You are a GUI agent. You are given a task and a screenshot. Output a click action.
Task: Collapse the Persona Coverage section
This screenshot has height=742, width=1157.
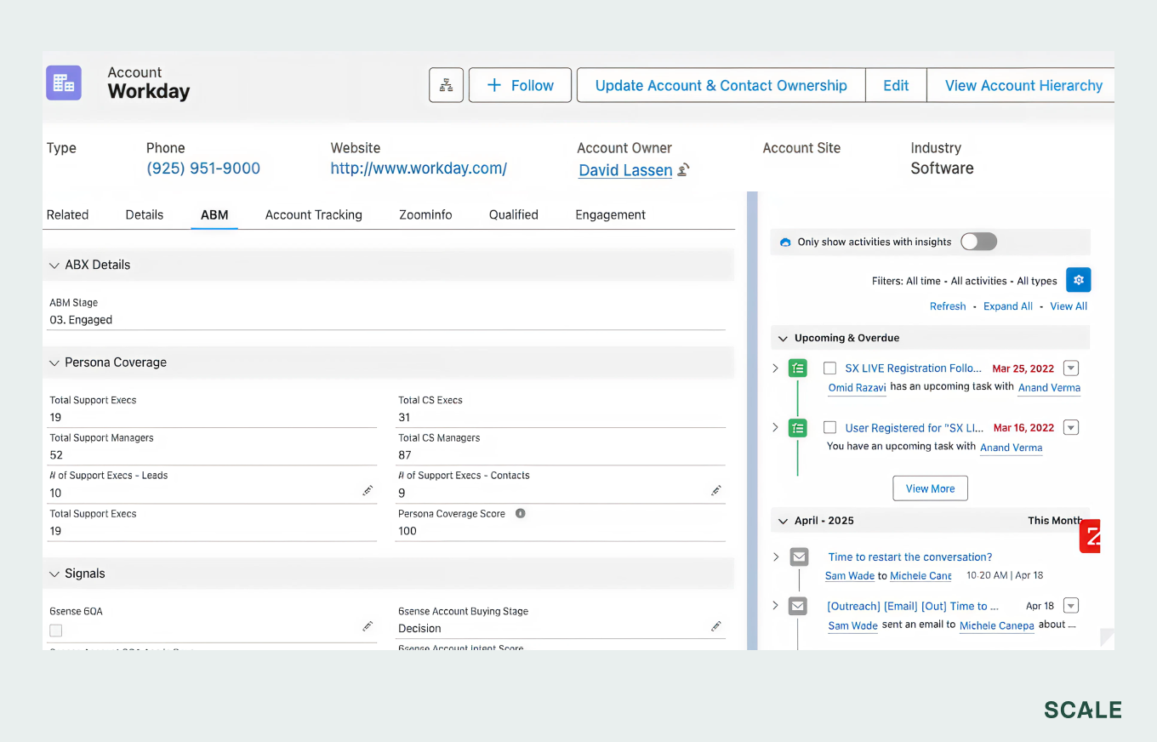[54, 362]
